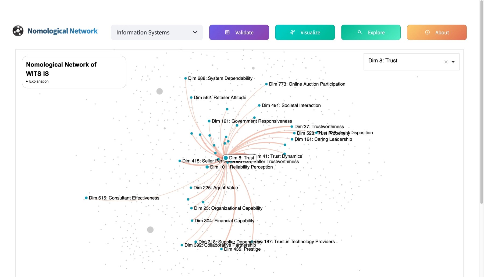The height and width of the screenshot is (277, 484).
Task: Click the page vertical scrollbar
Action: coord(482,102)
